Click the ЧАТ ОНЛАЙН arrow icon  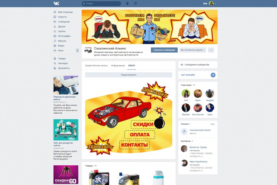[x=213, y=75]
